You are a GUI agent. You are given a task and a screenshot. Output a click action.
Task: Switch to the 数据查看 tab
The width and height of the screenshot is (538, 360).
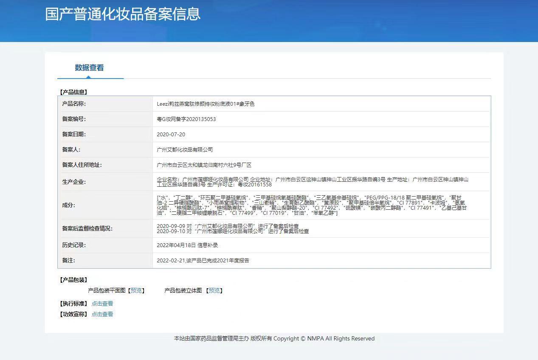[x=90, y=67]
